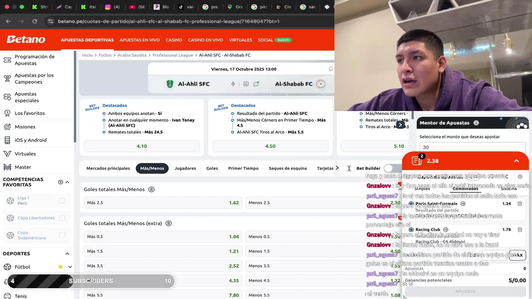Viewport: 532px width, 299px height.
Task: Open the Casino menu item
Action: tap(174, 40)
